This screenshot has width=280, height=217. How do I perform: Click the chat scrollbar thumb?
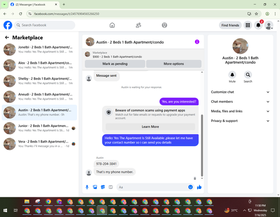tap(202, 145)
